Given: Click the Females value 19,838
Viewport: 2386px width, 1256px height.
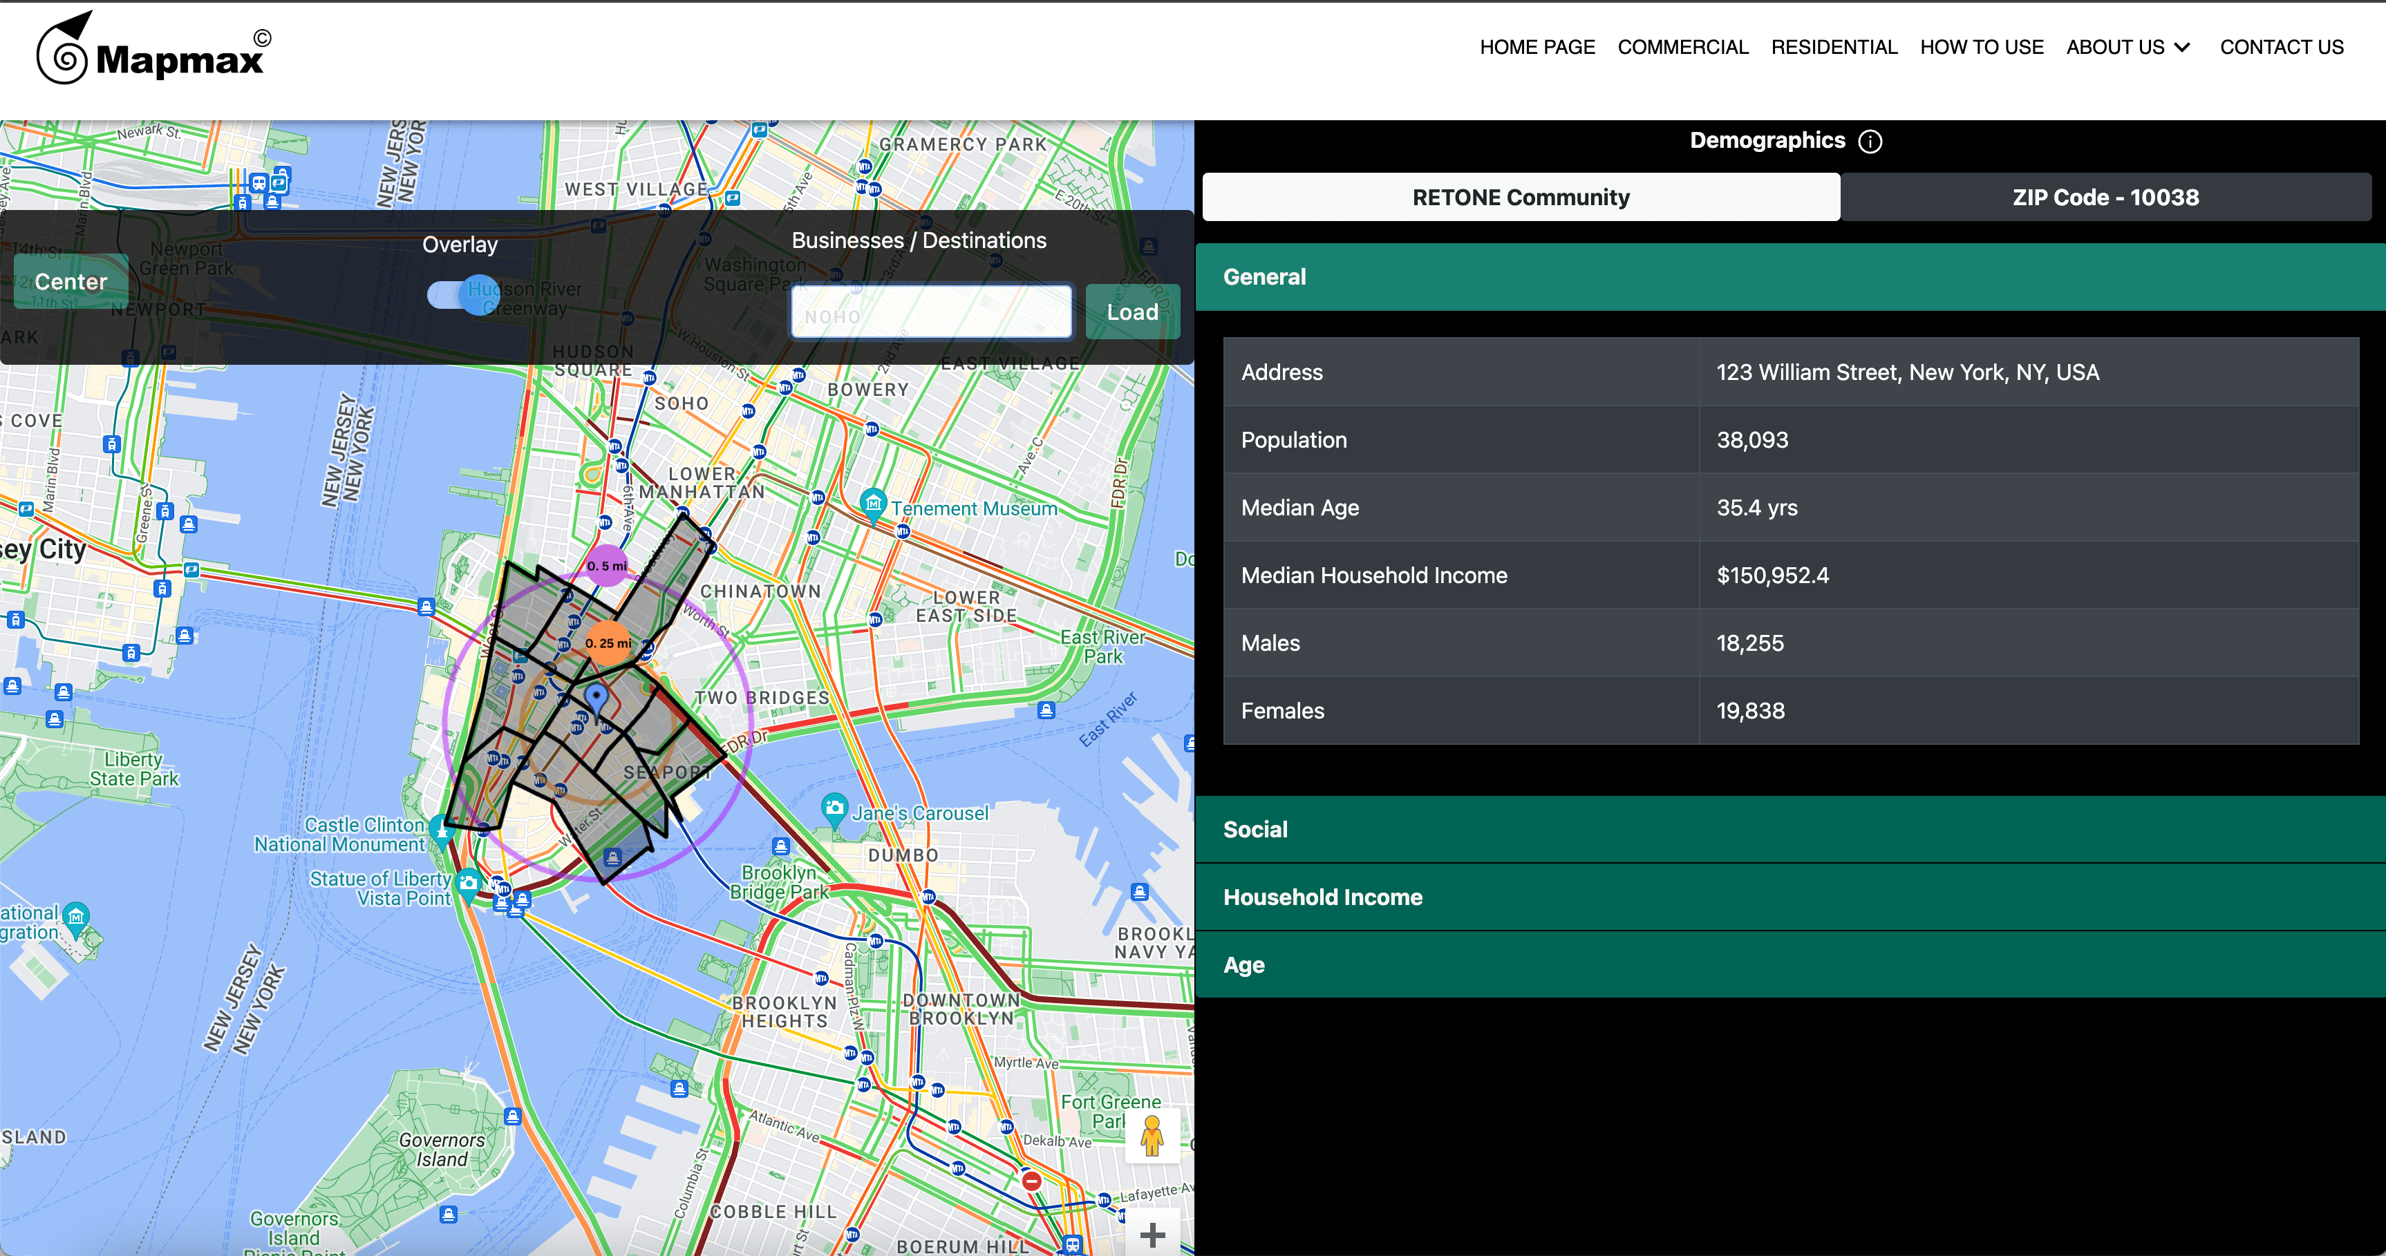Looking at the screenshot, I should [x=1749, y=711].
